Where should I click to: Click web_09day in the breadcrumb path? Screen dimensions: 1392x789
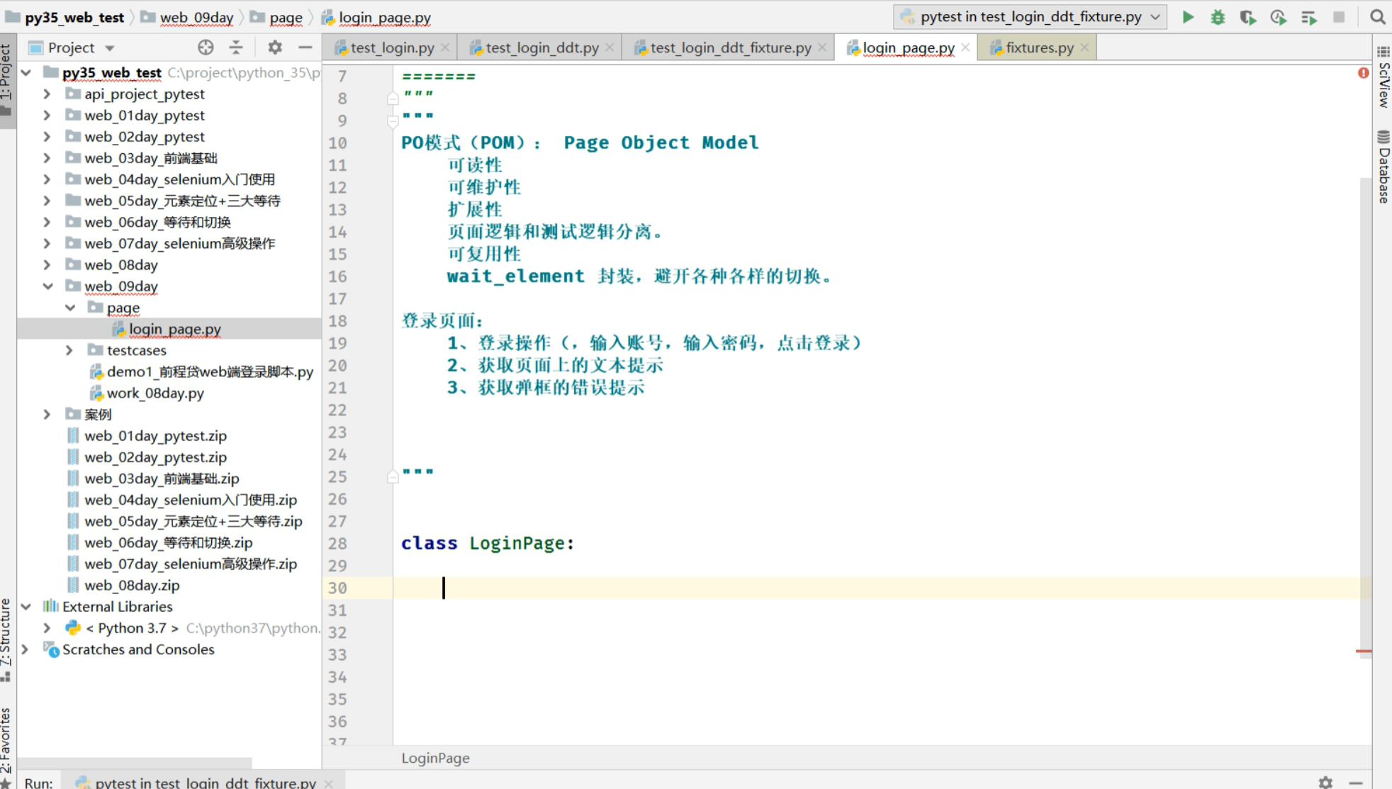(196, 18)
